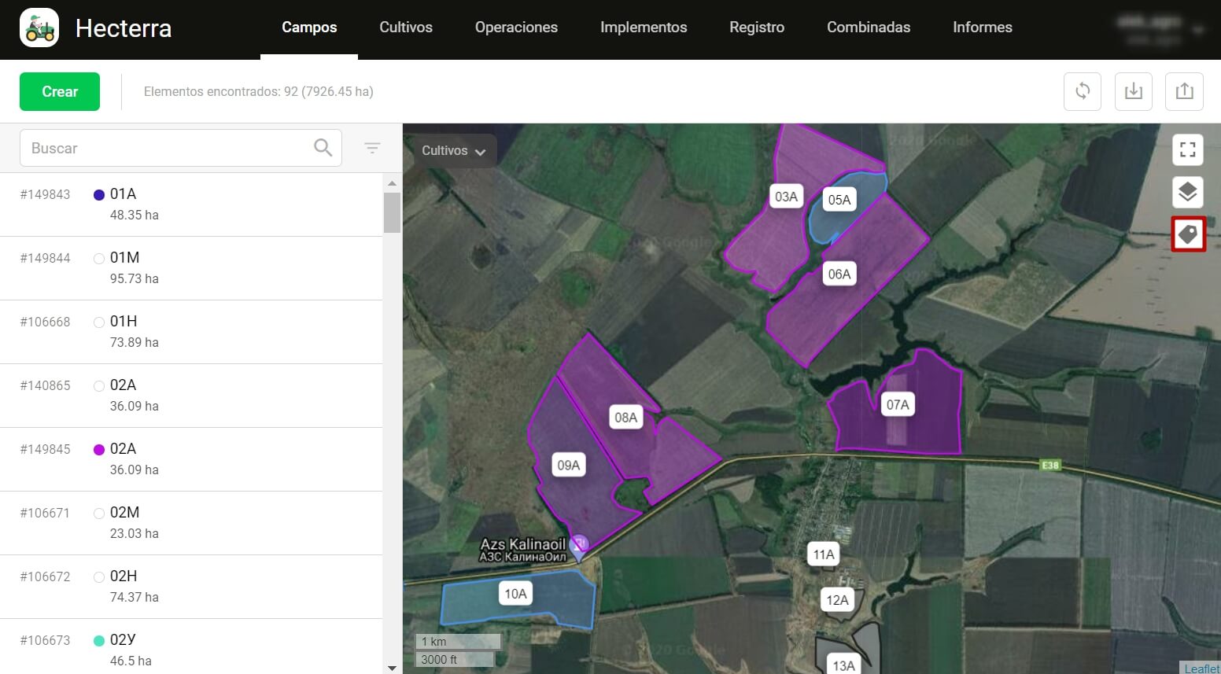Open the field list filter icon
This screenshot has width=1221, height=674.
(x=372, y=148)
